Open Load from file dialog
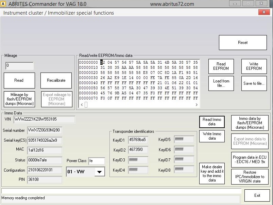273x205 pixels. [x=221, y=83]
